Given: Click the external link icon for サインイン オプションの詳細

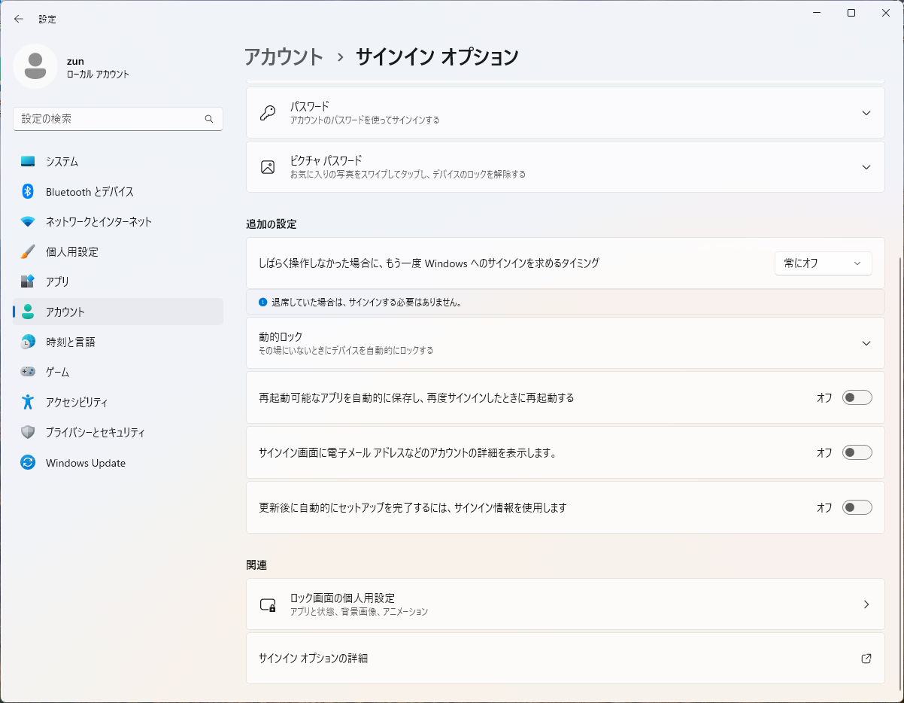Looking at the screenshot, I should (x=866, y=658).
